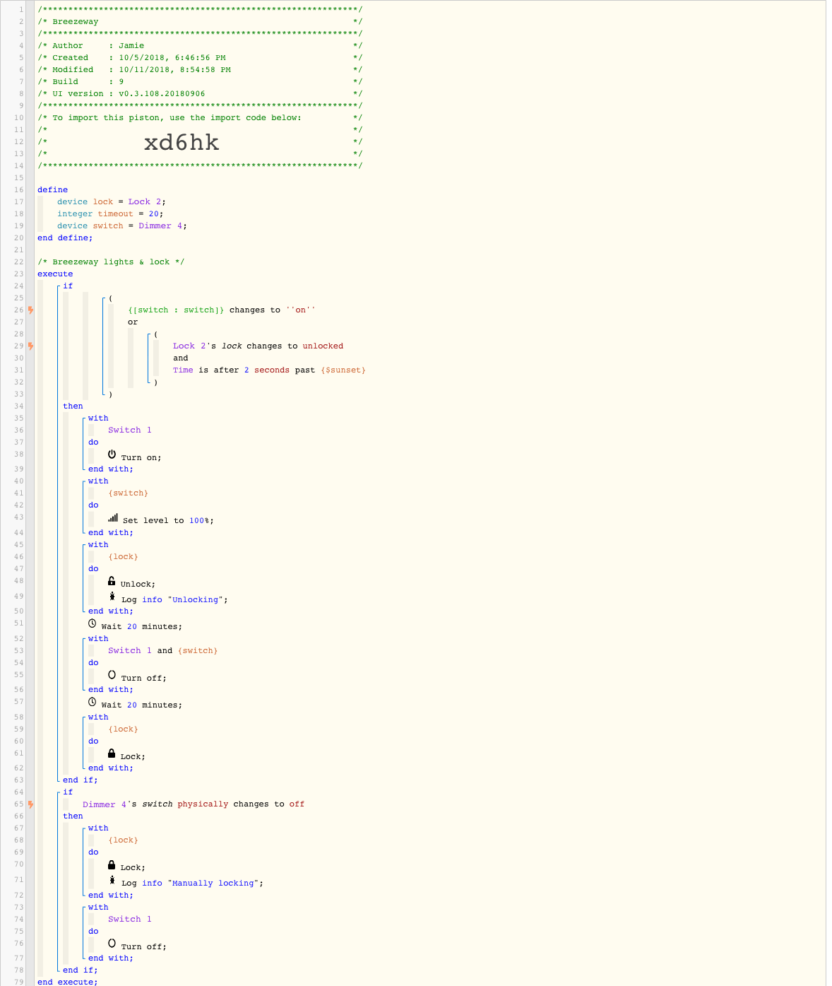
Task: Click the 'if' statement on line 64
Action: tap(68, 792)
